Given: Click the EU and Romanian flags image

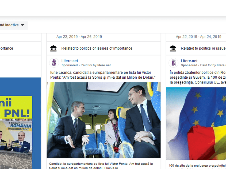Looking at the screenshot, I should pos(196,123).
